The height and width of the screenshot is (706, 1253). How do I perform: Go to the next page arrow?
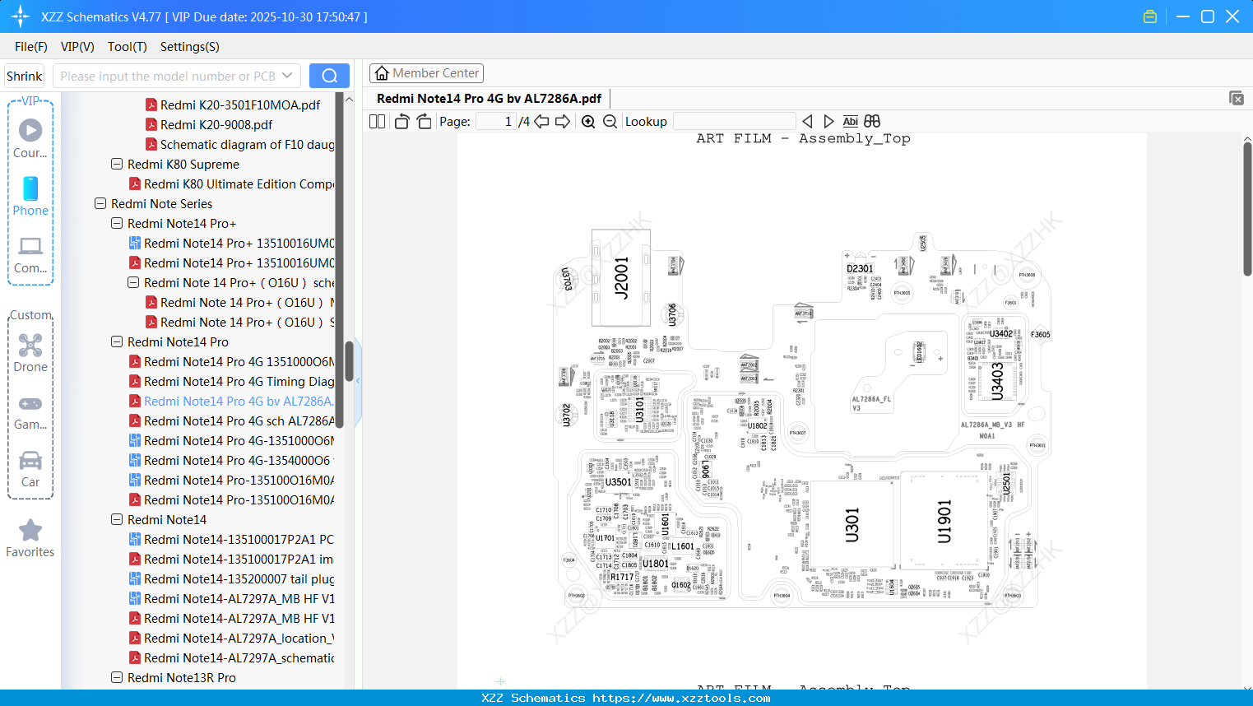coord(563,122)
